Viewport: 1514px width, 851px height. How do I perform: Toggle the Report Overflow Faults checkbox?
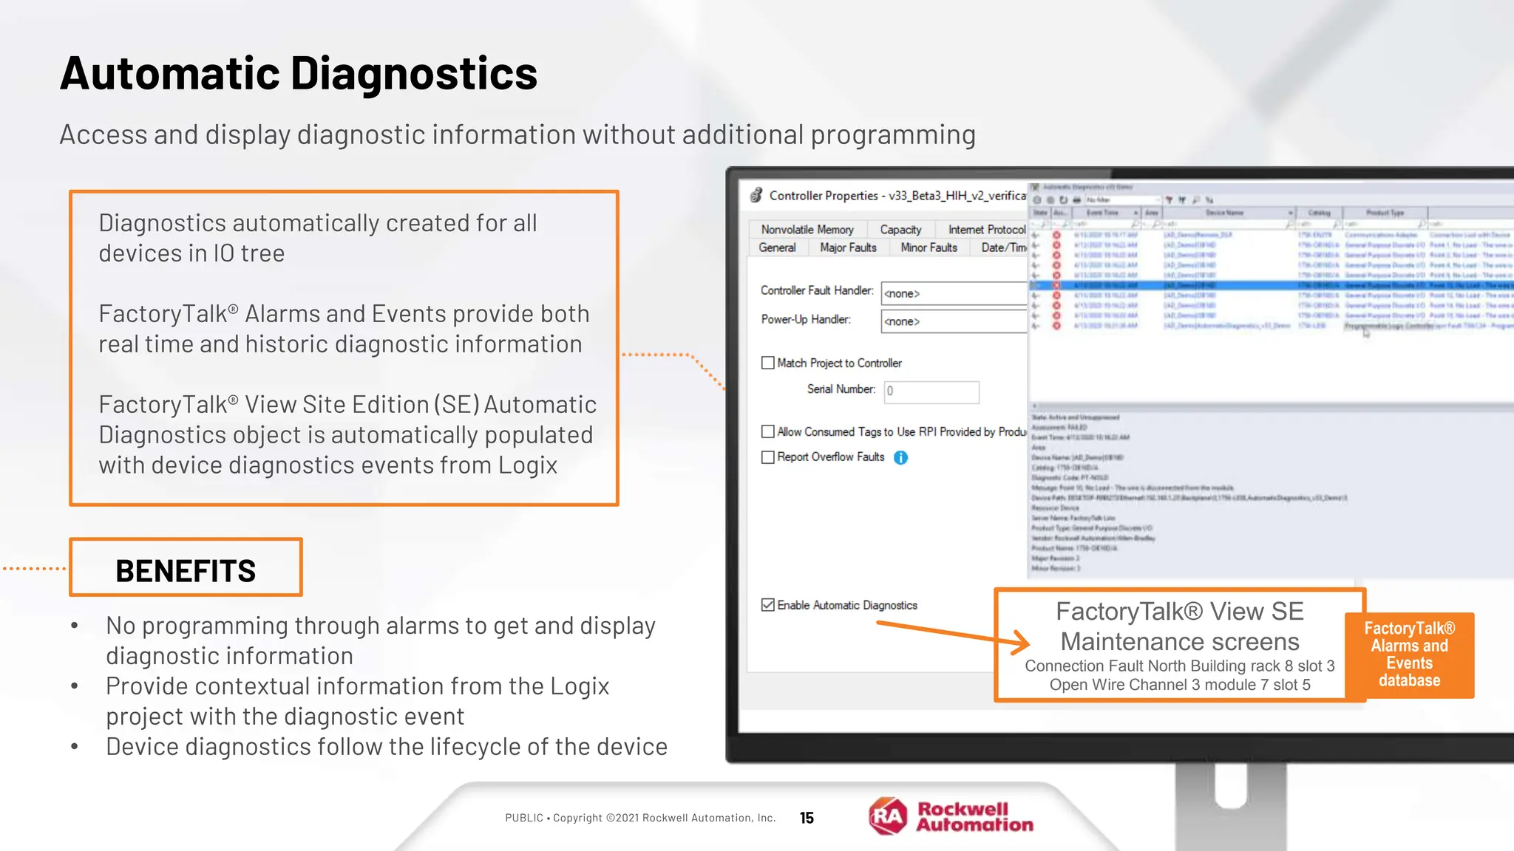point(768,457)
